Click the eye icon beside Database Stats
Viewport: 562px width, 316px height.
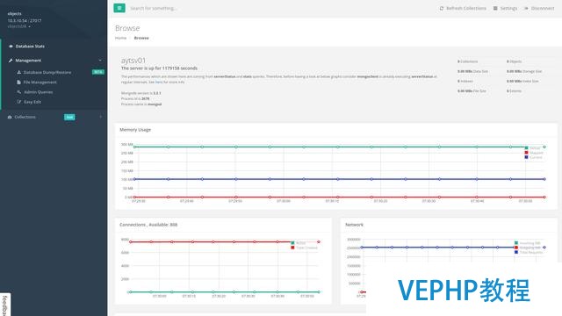click(x=11, y=47)
